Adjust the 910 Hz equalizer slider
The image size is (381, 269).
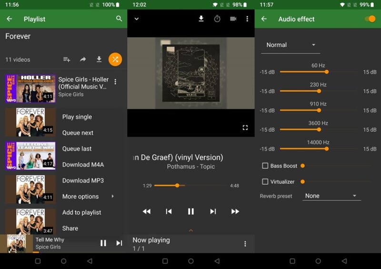tap(319, 110)
